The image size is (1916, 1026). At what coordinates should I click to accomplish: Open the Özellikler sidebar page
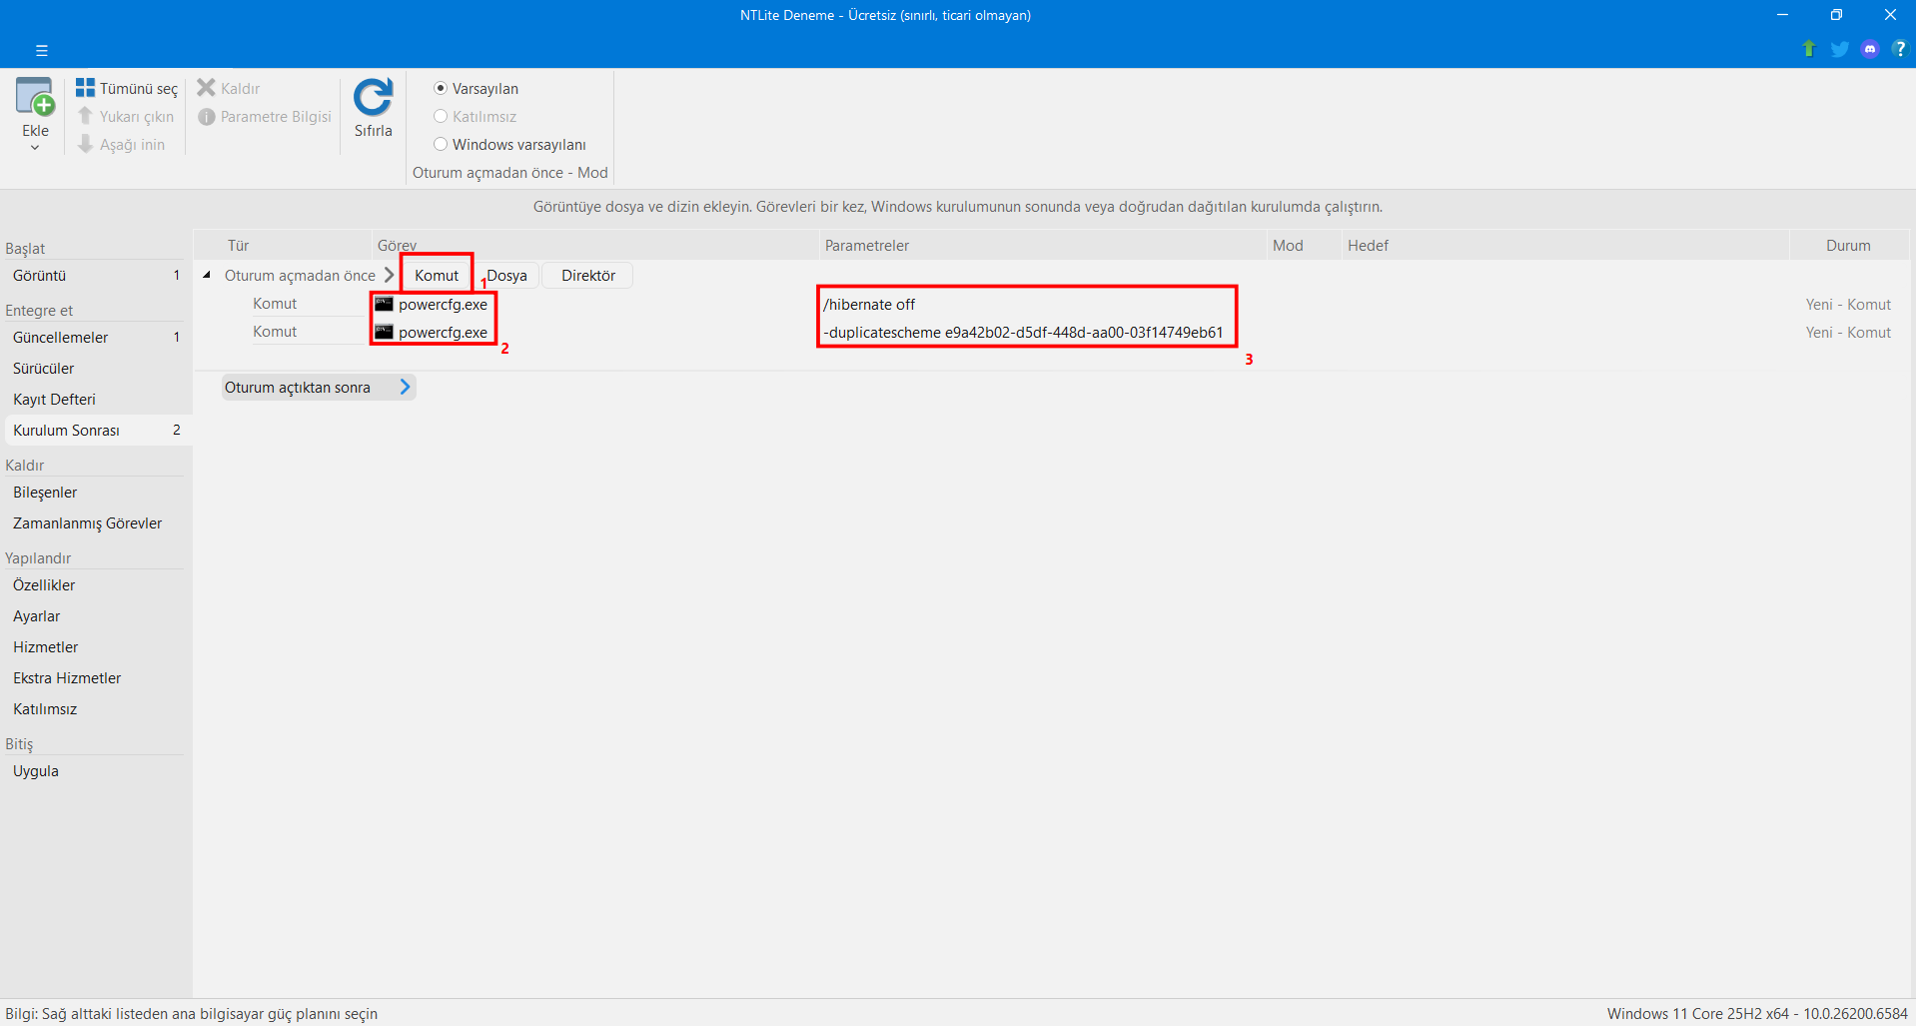tap(96, 585)
